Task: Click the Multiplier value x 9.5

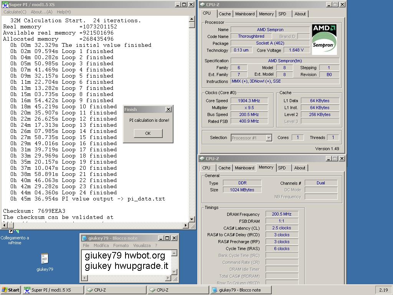Action: (x=249, y=108)
